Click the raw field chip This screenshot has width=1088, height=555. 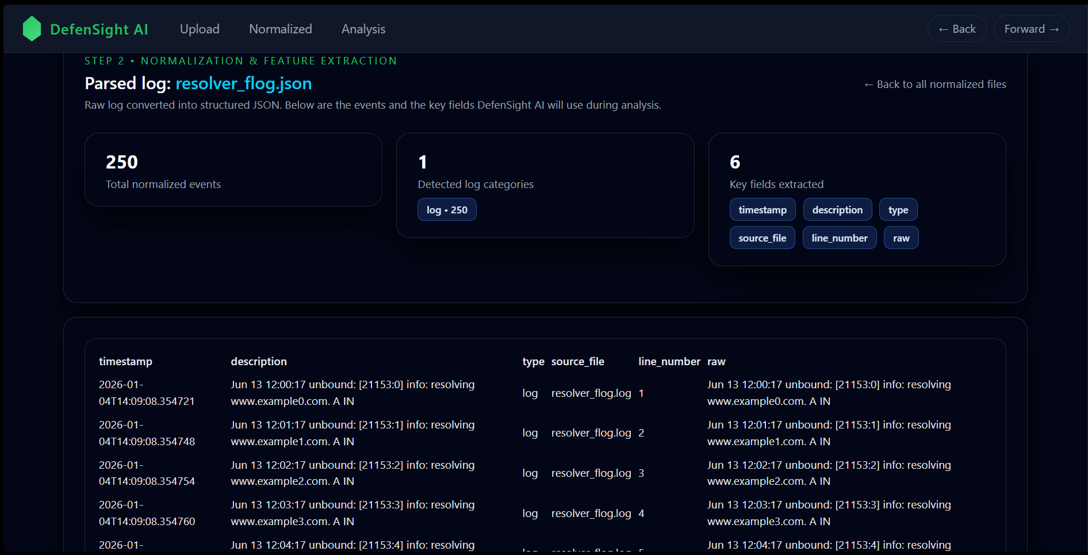coord(901,238)
